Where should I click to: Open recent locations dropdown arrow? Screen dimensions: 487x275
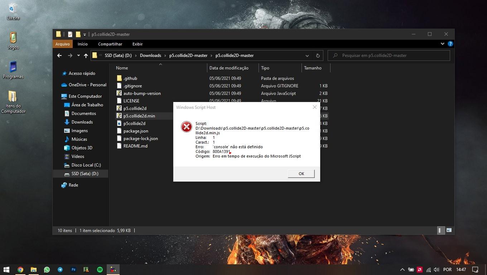[78, 56]
